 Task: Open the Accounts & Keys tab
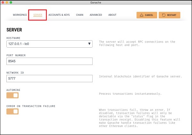coord(59,15)
